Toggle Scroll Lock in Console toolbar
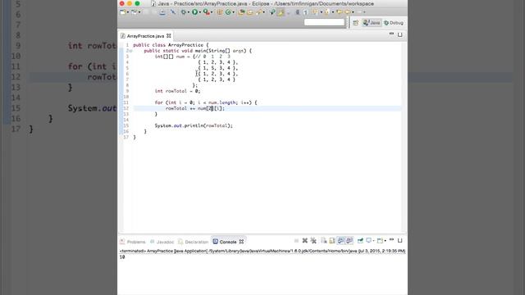 332,240
